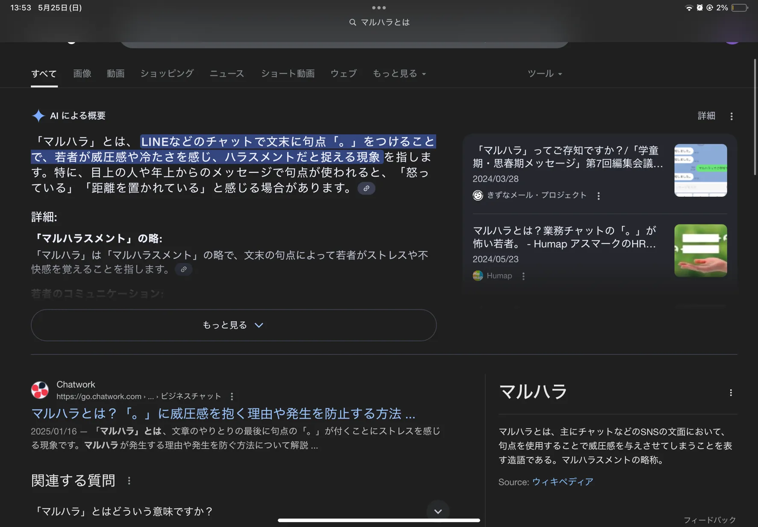Click the マルハラ knowledge panel title

coord(533,392)
